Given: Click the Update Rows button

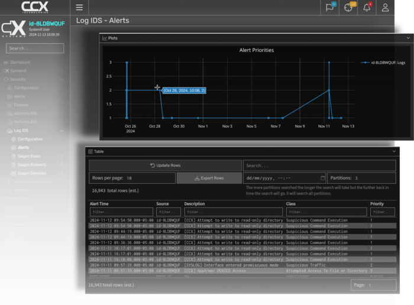Looking at the screenshot, I should (x=165, y=166).
